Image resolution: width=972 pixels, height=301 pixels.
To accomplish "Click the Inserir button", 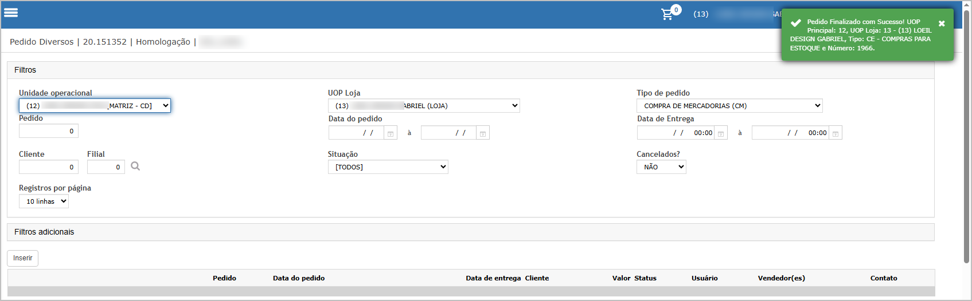I will [23, 258].
